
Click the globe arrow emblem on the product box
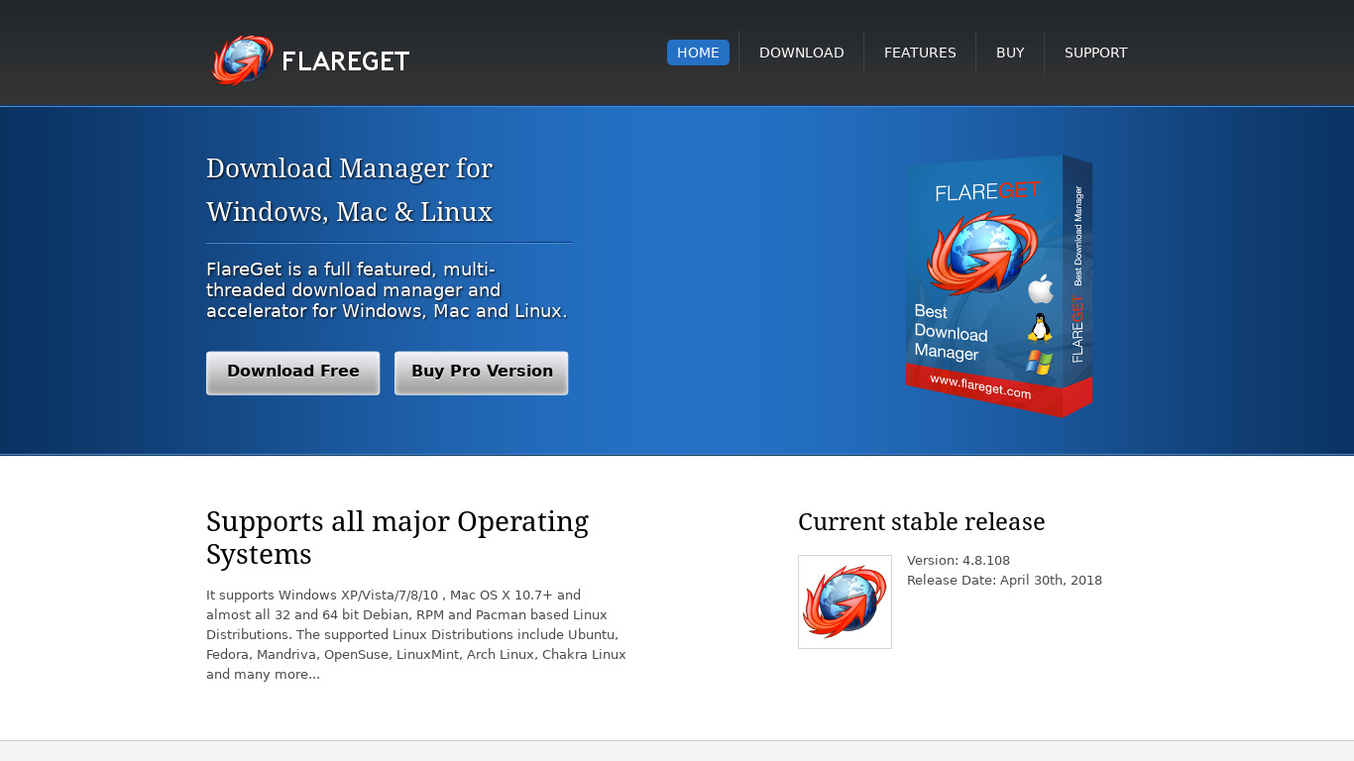(982, 253)
